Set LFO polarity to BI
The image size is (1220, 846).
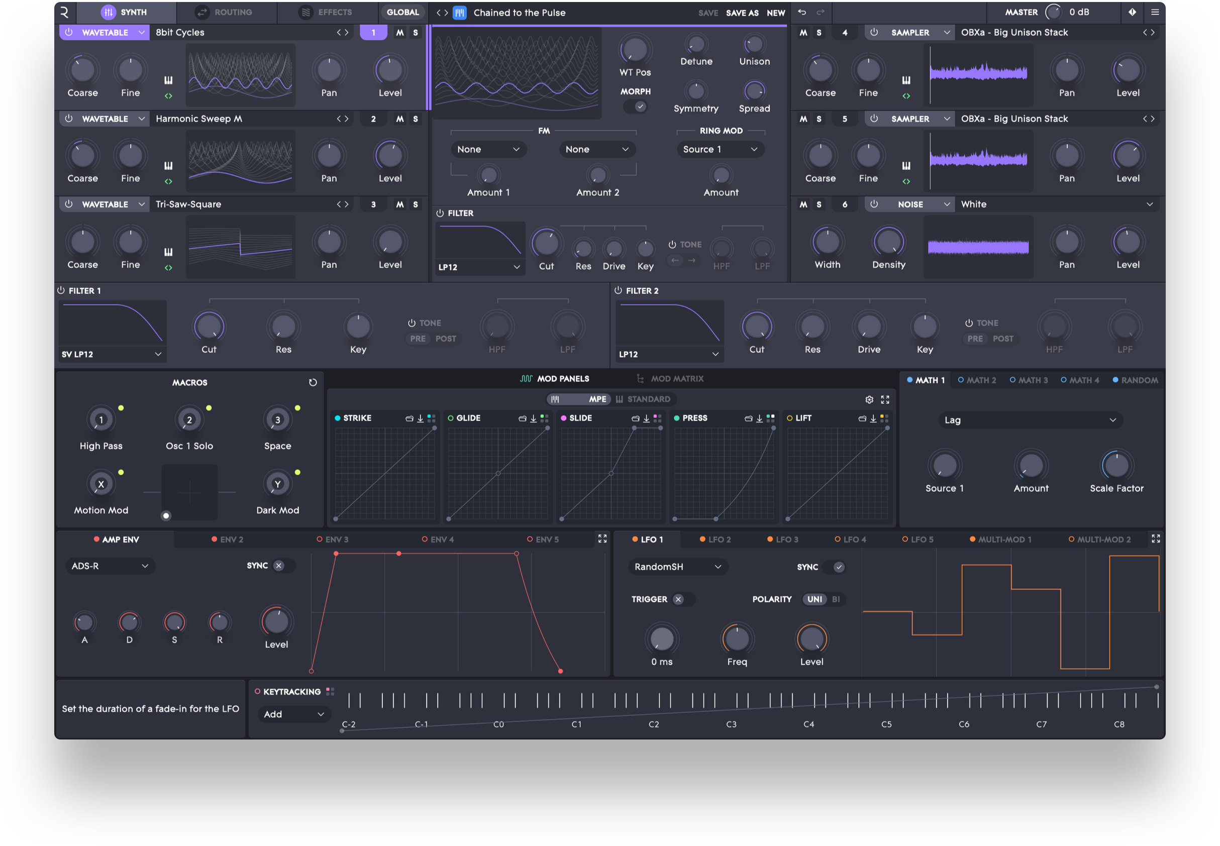[836, 599]
